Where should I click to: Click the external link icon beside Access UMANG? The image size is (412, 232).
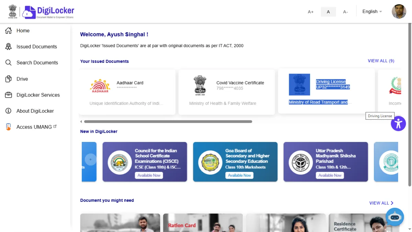pos(55,126)
